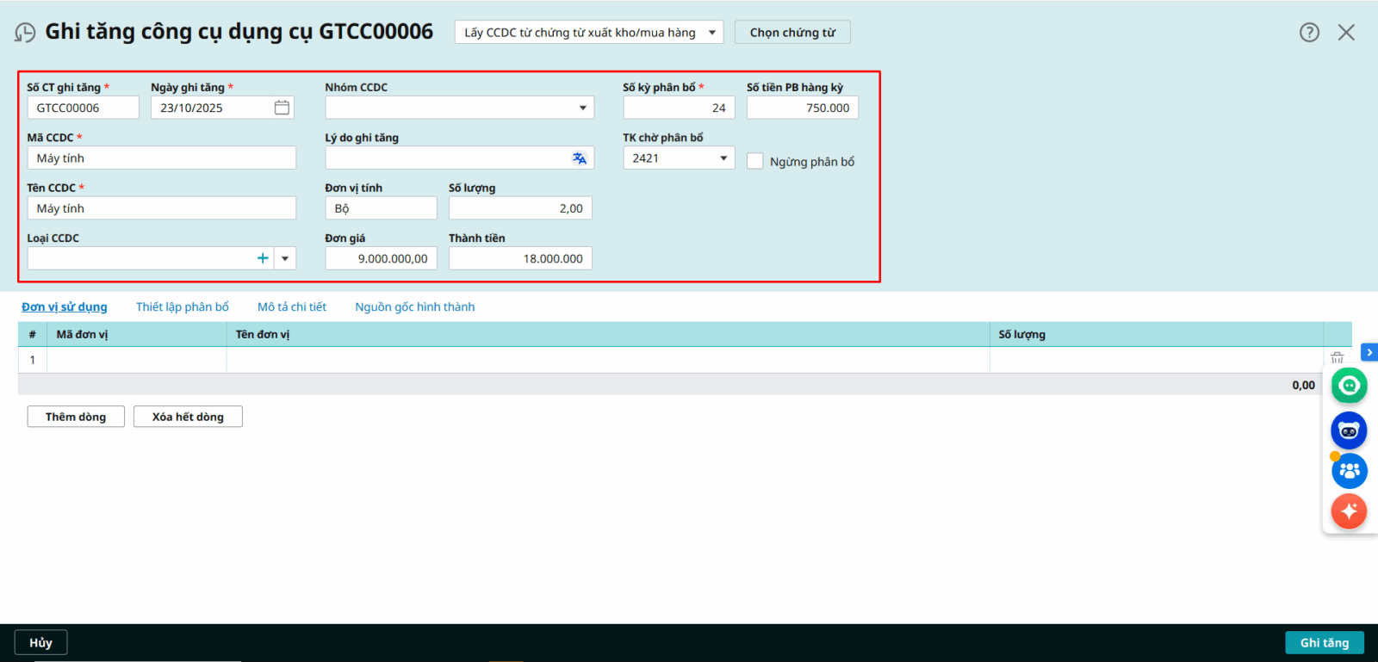Switch to the Nguồn gốc hình thành tab
Image resolution: width=1378 pixels, height=662 pixels.
414,307
